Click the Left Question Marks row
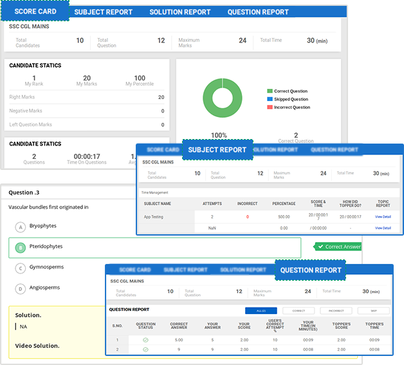404x365 pixels. point(87,124)
